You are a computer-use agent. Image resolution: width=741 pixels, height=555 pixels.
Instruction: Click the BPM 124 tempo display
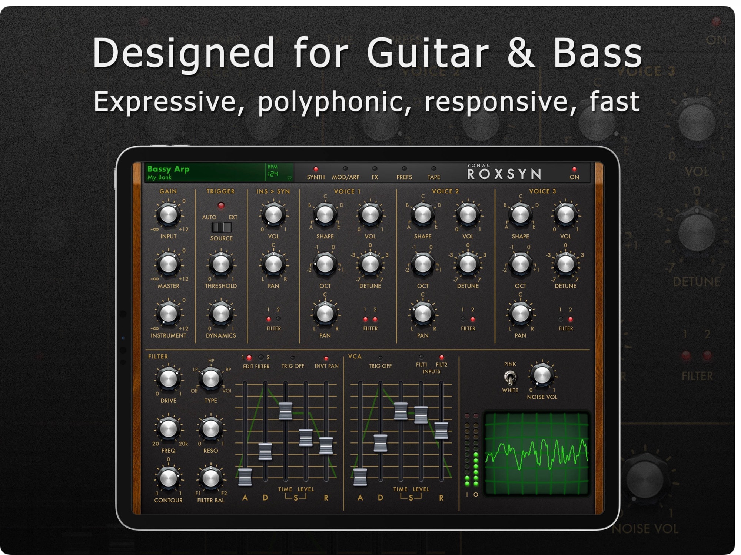[x=273, y=171]
